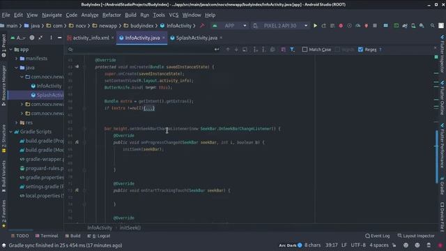Collapse all using Project panel header icon

coord(40,38)
